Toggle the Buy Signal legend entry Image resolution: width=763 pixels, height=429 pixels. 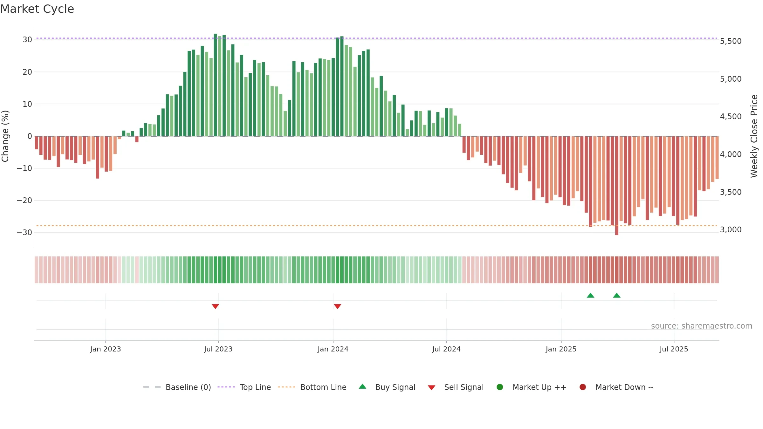(x=387, y=387)
